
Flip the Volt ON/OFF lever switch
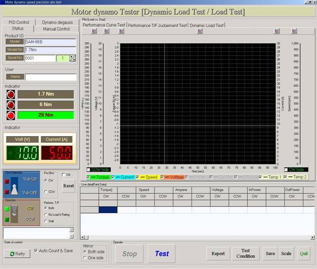click(14, 185)
